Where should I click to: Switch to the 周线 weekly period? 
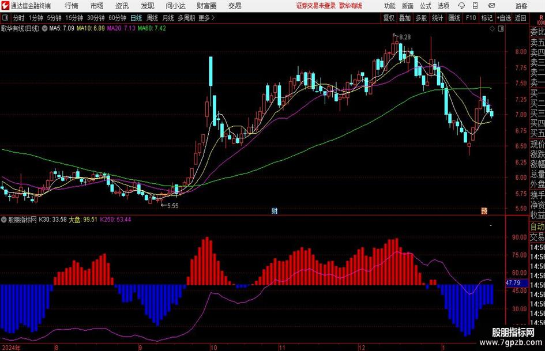pyautogui.click(x=152, y=18)
